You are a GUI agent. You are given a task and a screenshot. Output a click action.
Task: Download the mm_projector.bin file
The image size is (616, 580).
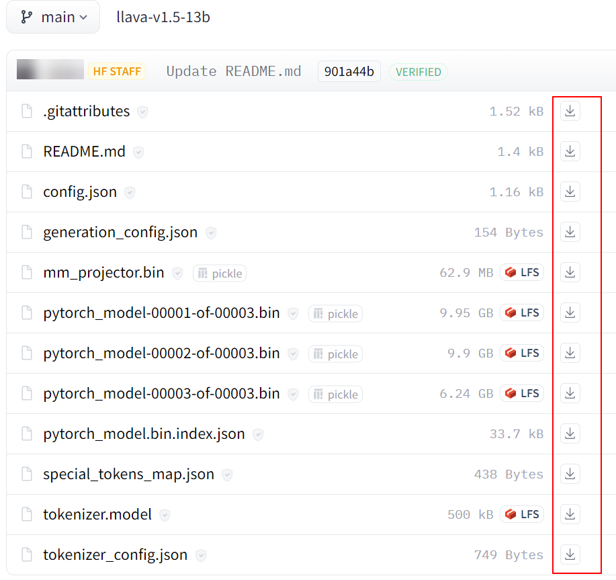tap(570, 272)
